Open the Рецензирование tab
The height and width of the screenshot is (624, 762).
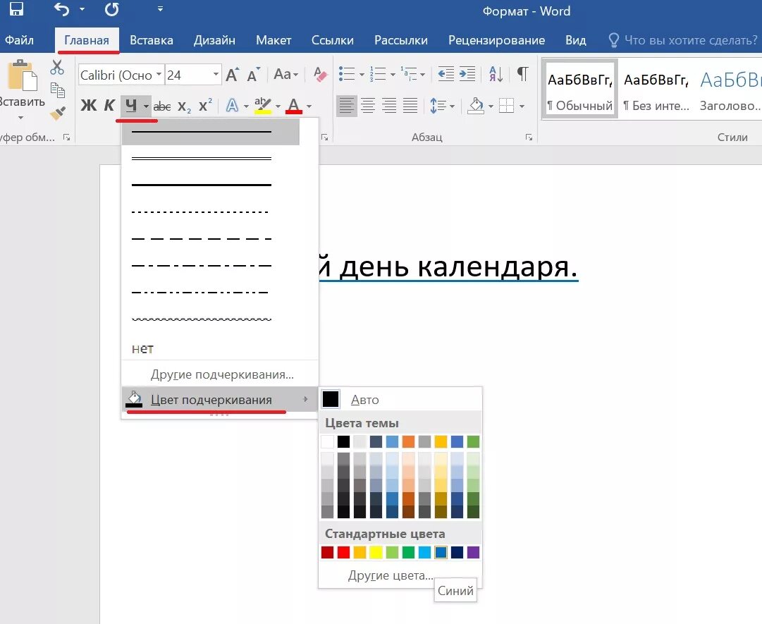(496, 40)
